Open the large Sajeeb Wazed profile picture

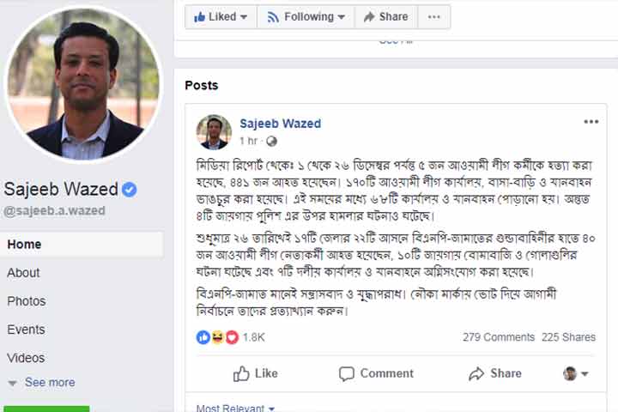click(83, 84)
